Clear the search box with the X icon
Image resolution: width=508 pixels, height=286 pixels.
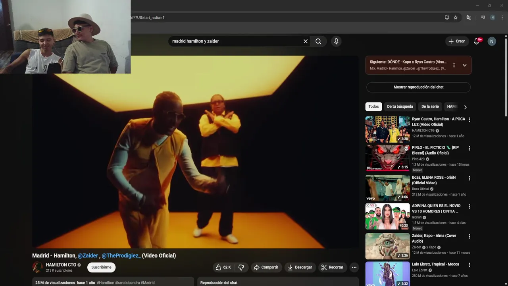coord(306,41)
